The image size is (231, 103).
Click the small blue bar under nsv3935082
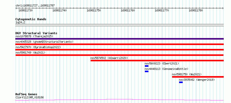[181, 82]
